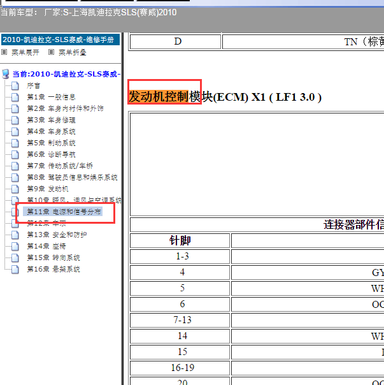Click the table cell with pin 5

(180, 288)
